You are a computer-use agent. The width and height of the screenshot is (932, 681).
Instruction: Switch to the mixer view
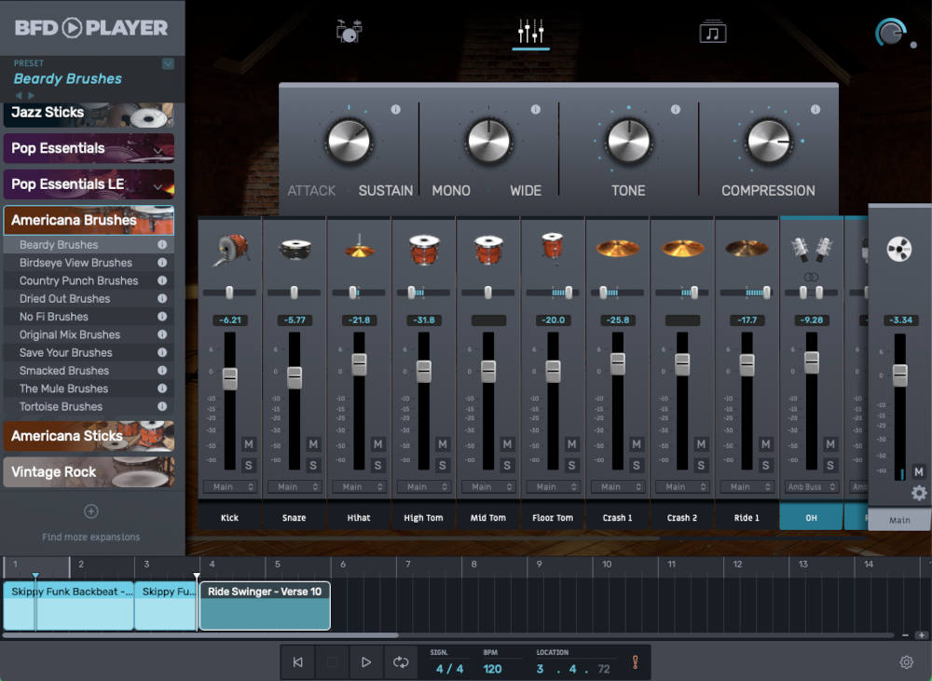(530, 30)
